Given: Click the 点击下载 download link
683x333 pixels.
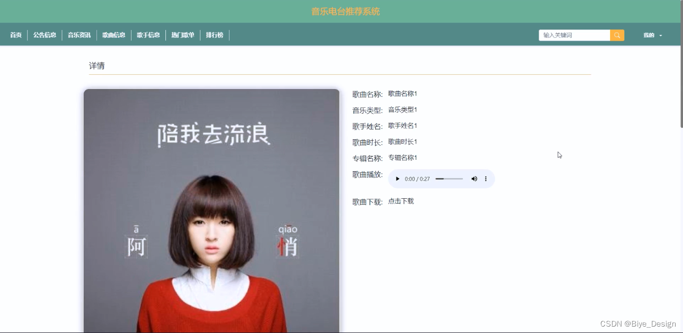Looking at the screenshot, I should click(x=401, y=201).
